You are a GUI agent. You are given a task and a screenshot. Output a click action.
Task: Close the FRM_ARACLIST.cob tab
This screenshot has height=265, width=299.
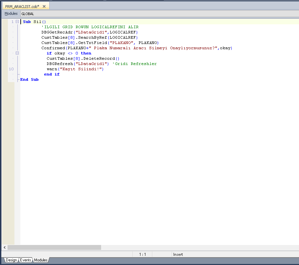tap(44, 6)
